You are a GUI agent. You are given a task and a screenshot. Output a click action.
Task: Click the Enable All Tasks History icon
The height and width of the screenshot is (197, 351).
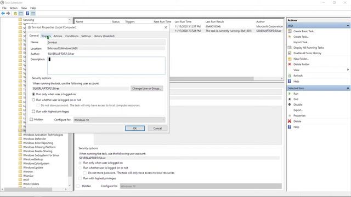coord(290,53)
